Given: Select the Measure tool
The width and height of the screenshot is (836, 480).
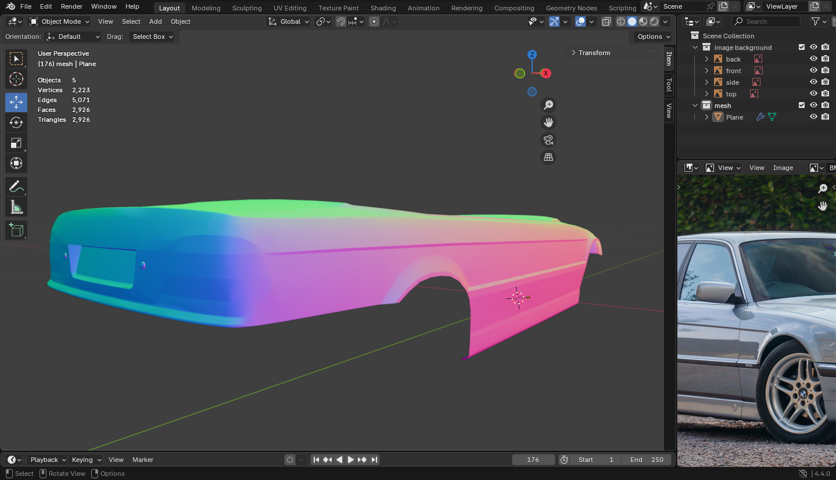Looking at the screenshot, I should pos(16,207).
